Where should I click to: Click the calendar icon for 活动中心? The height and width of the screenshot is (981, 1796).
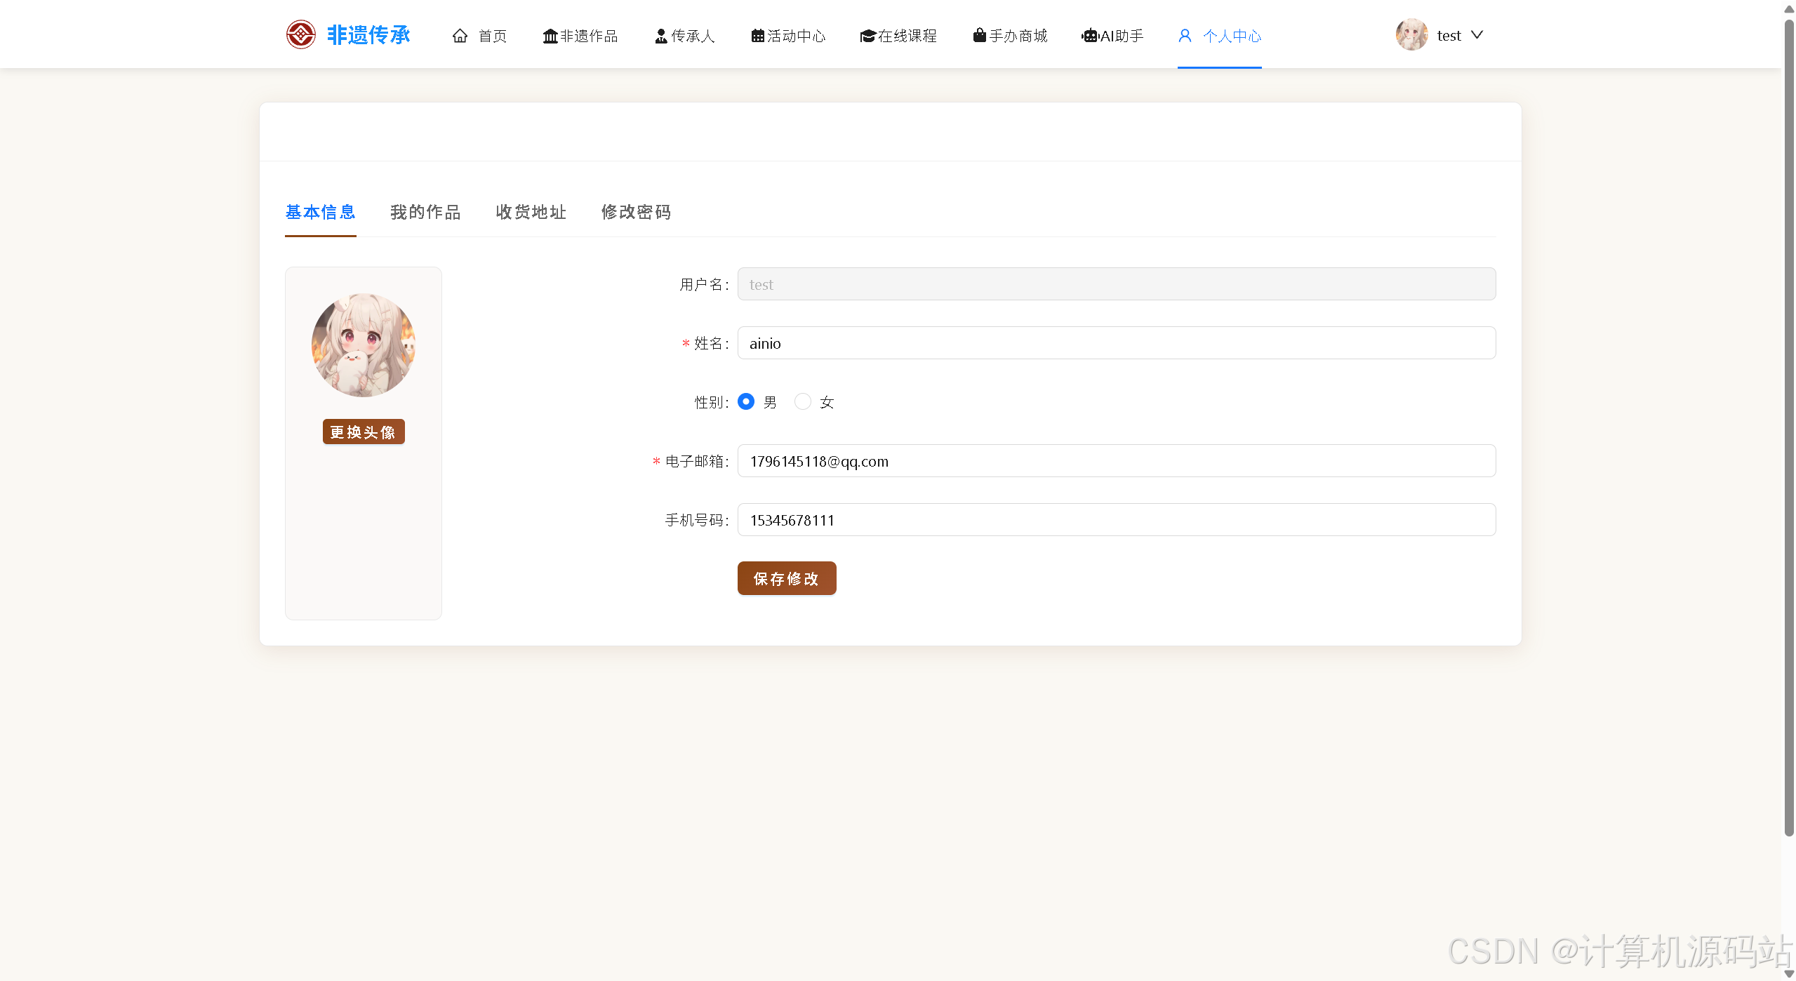[x=757, y=36]
